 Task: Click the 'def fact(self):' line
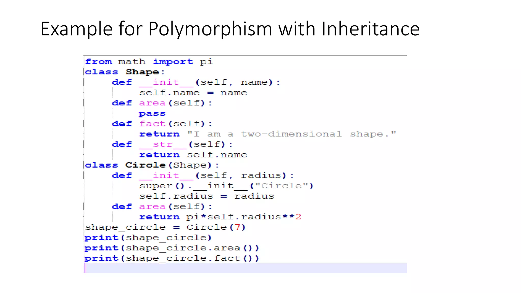point(162,124)
